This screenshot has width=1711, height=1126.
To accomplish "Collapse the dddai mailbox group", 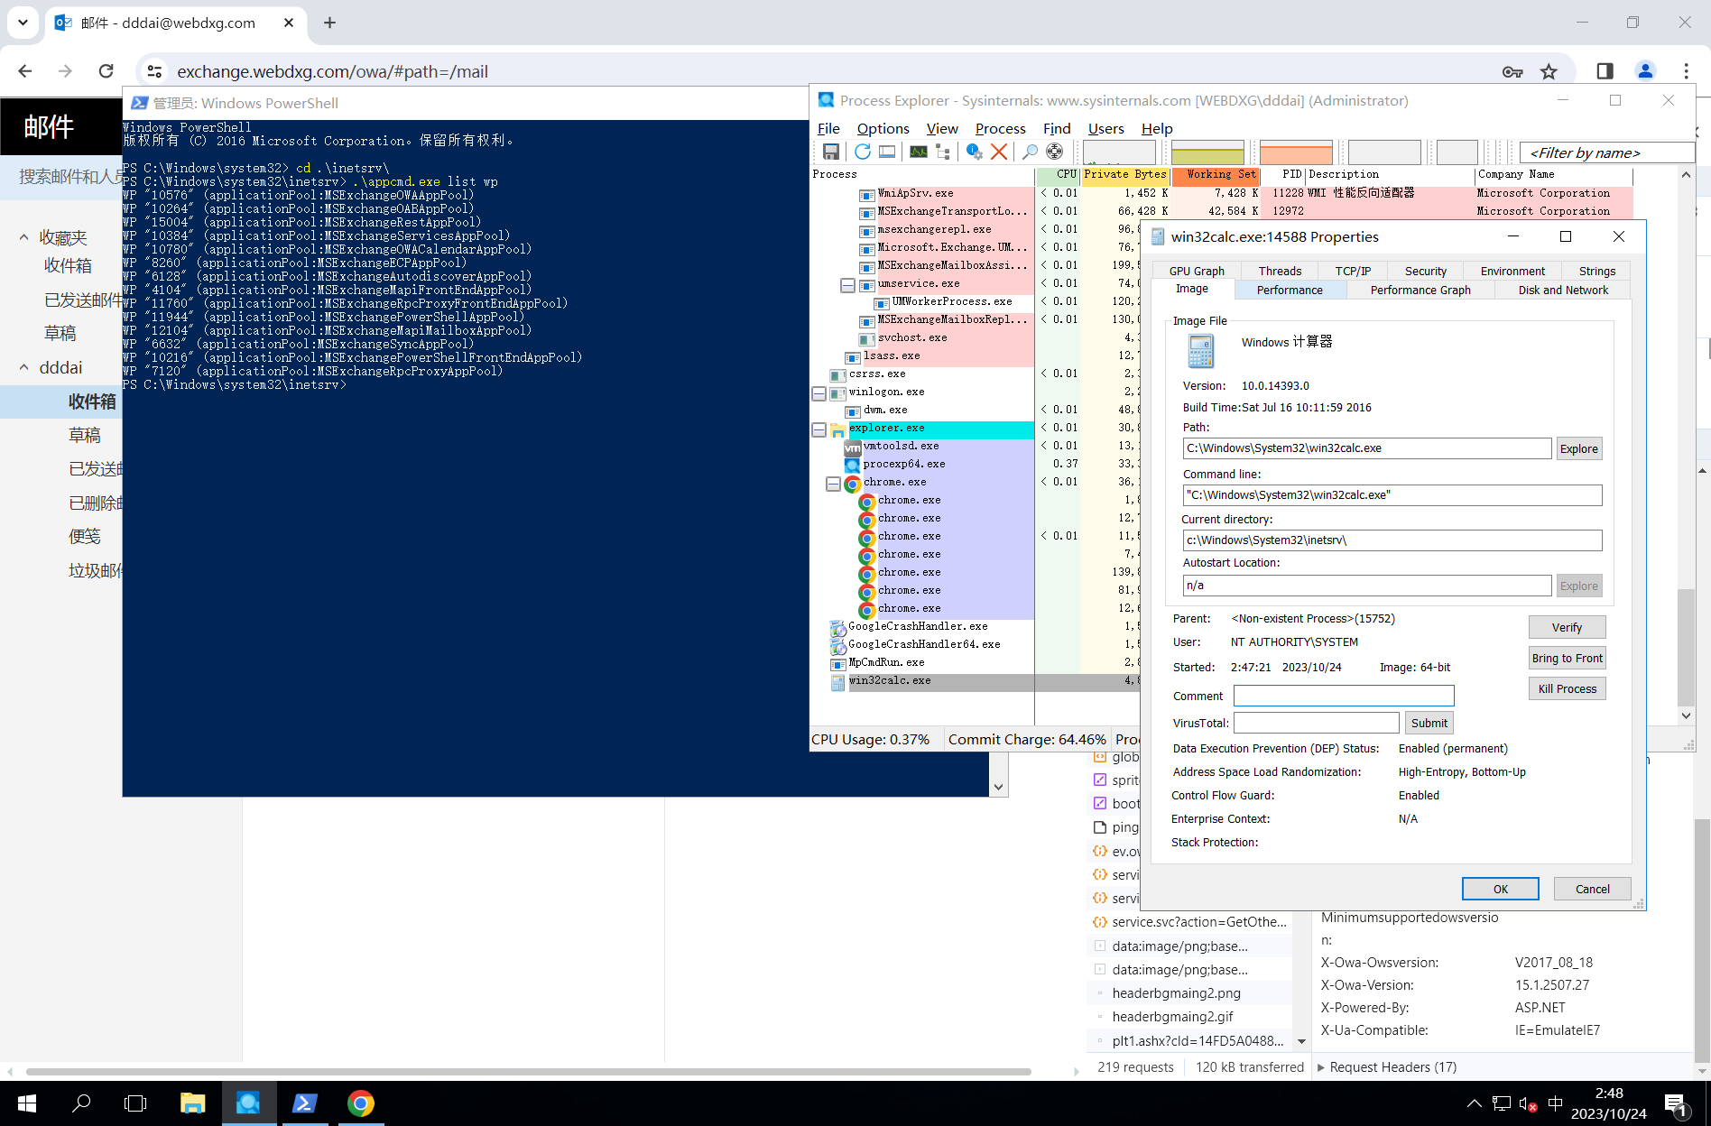I will [x=23, y=367].
